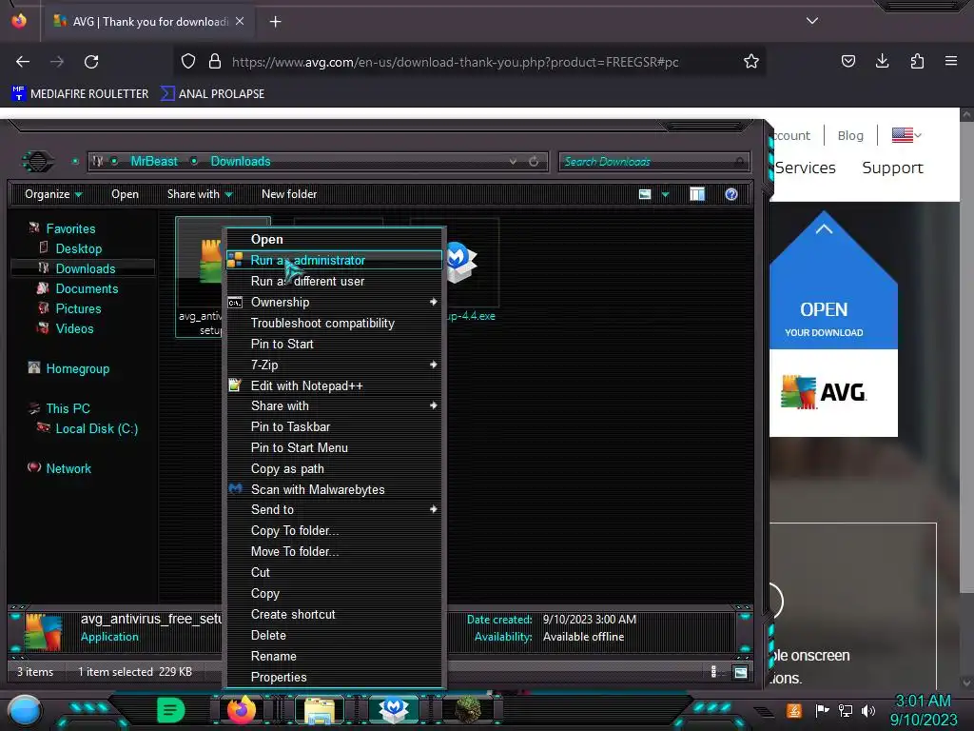Open Homegroup in navigation pane
Image resolution: width=974 pixels, height=731 pixels.
[77, 368]
